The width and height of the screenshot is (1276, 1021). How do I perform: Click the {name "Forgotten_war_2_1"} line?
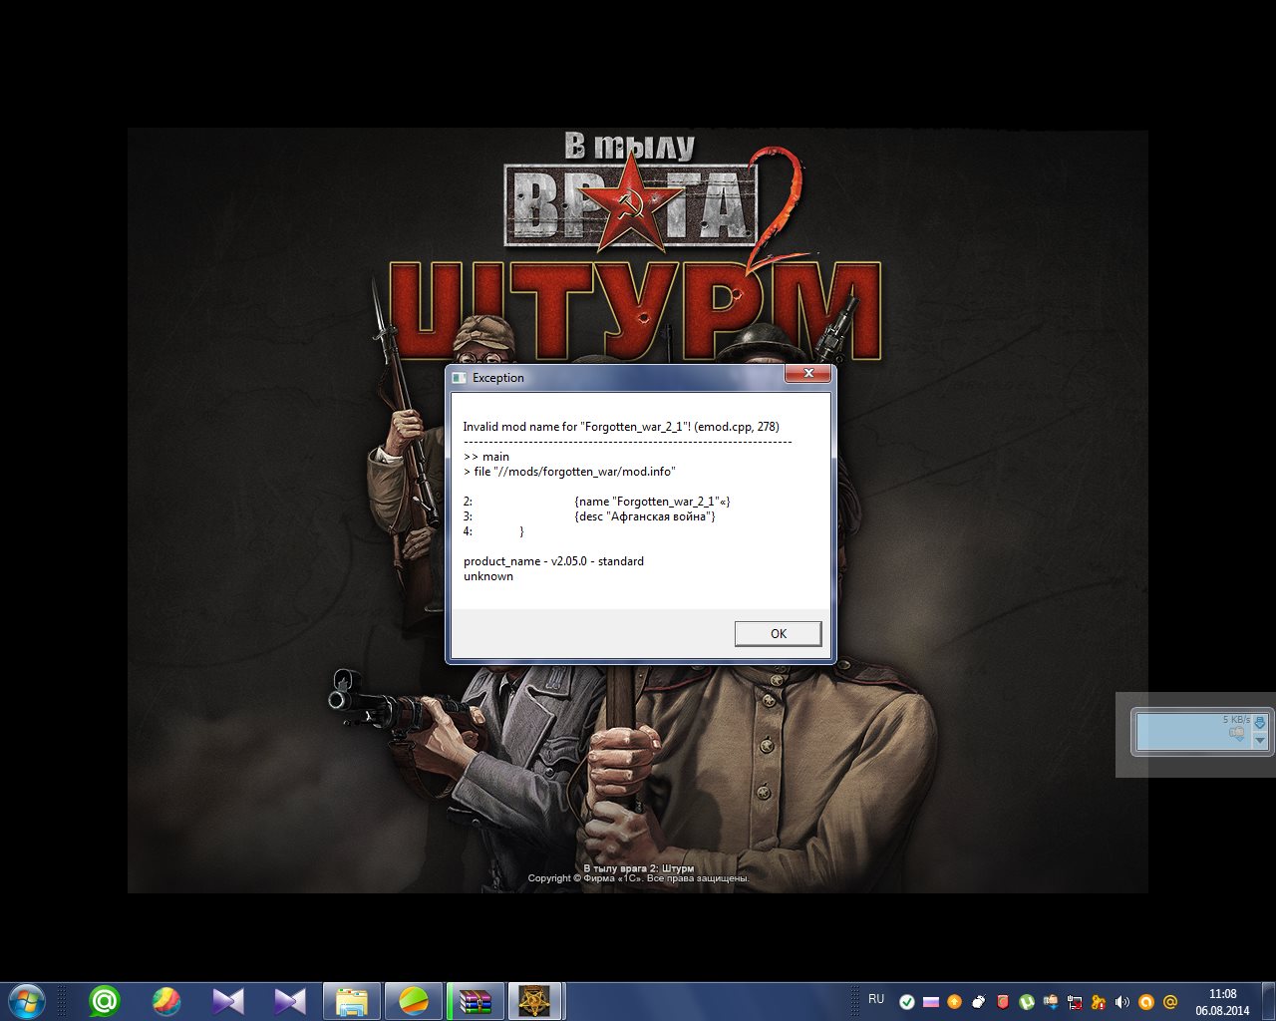coord(653,502)
